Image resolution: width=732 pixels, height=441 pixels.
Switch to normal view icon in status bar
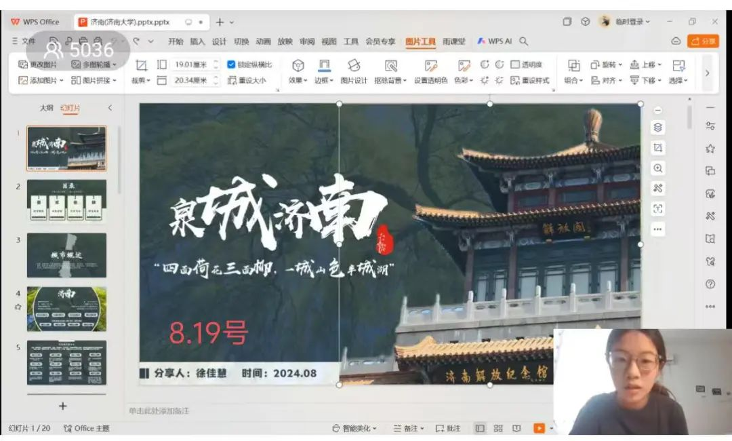pos(480,428)
